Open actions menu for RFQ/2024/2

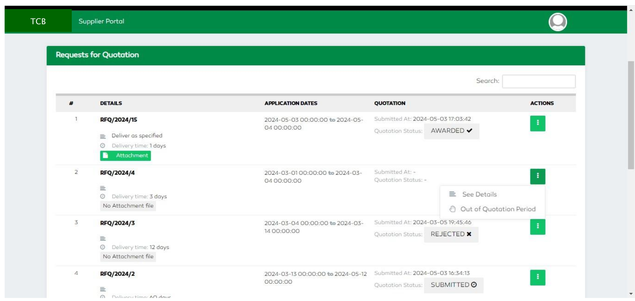click(x=538, y=277)
